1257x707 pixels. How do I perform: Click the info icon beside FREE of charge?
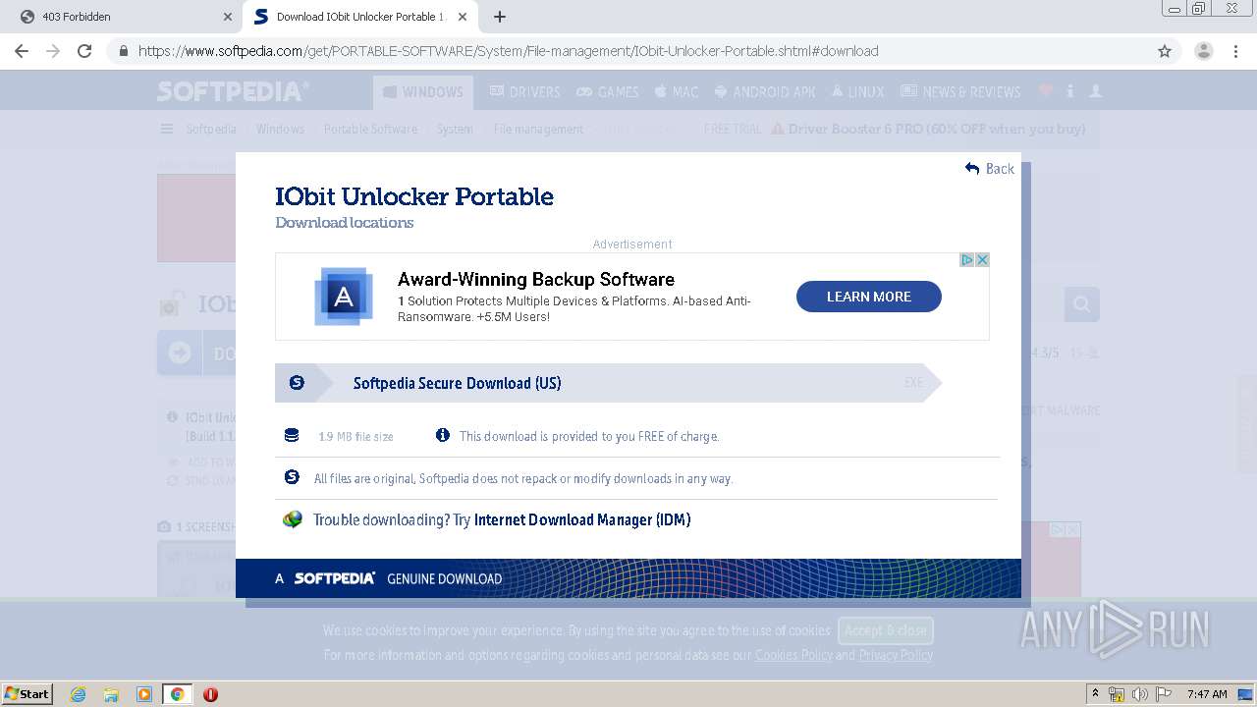point(443,435)
